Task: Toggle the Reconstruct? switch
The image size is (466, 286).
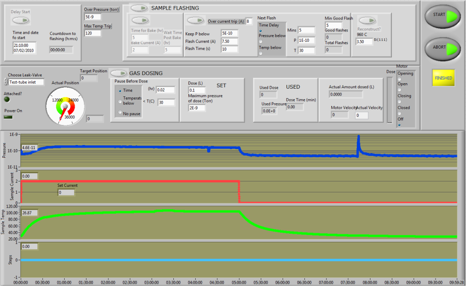Action: (x=367, y=20)
